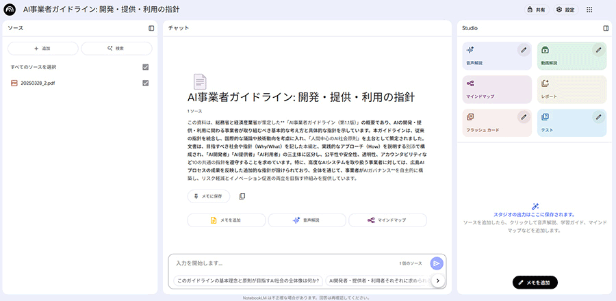Screen dimensions: 616x301
Task: Collapse the Studio panel
Action: [x=606, y=28]
